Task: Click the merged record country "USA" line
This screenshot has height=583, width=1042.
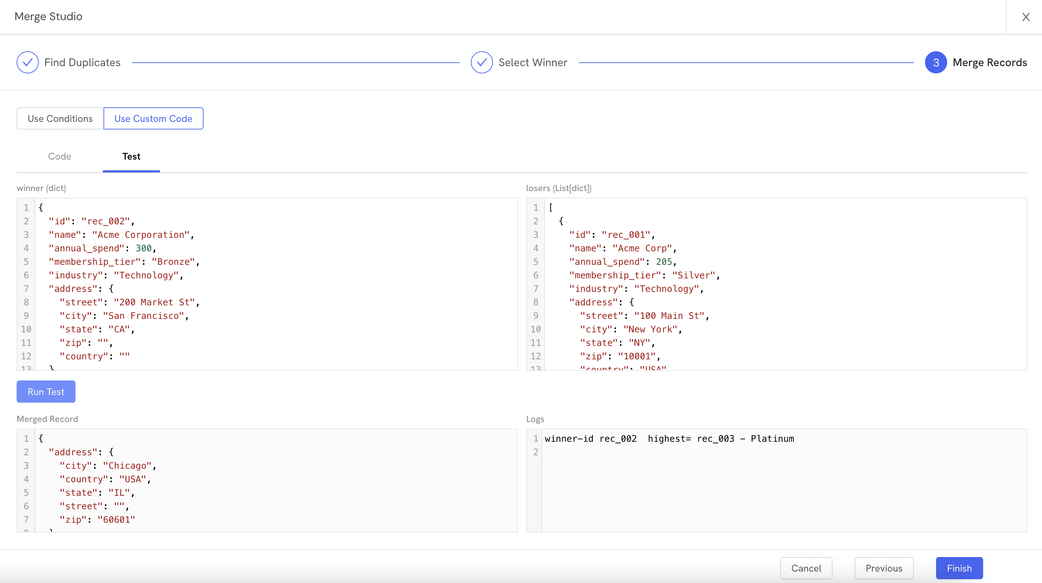Action: point(105,479)
